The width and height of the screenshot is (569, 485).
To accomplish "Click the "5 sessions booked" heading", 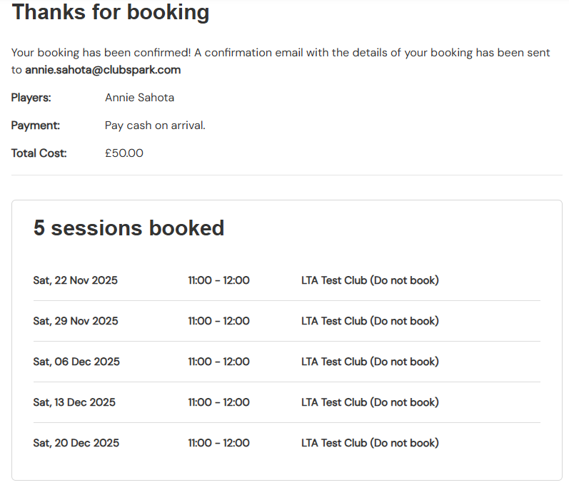I will [x=129, y=228].
